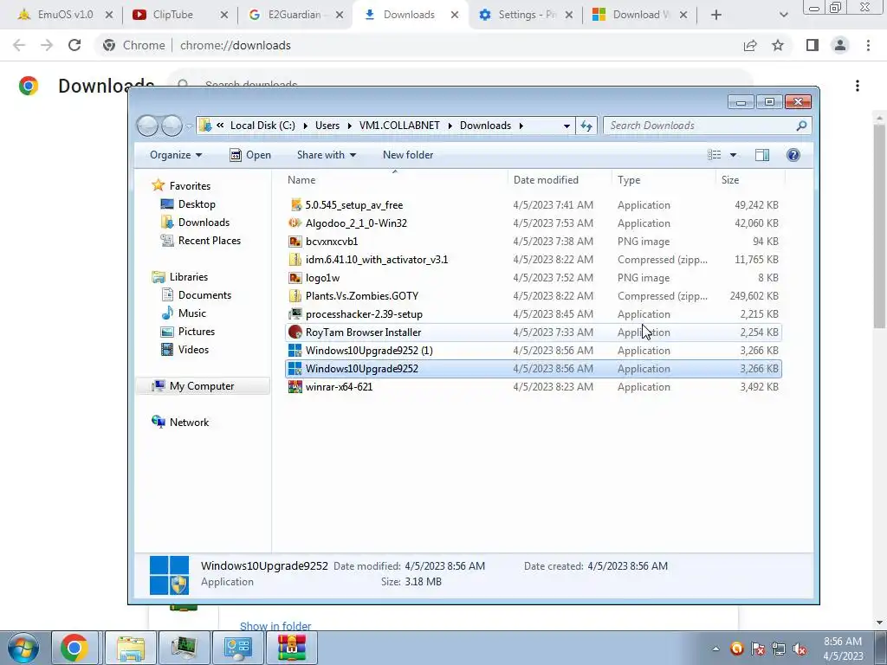Open the Chrome side panel icon
This screenshot has height=665, width=887.
(813, 45)
